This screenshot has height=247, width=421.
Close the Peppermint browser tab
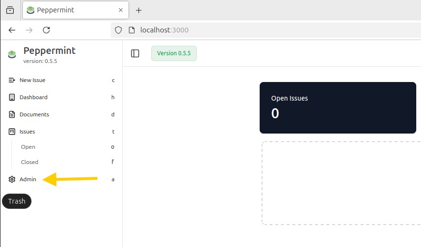click(x=121, y=10)
